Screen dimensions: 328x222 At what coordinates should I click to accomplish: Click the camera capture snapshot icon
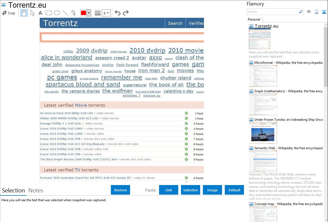pos(309,12)
